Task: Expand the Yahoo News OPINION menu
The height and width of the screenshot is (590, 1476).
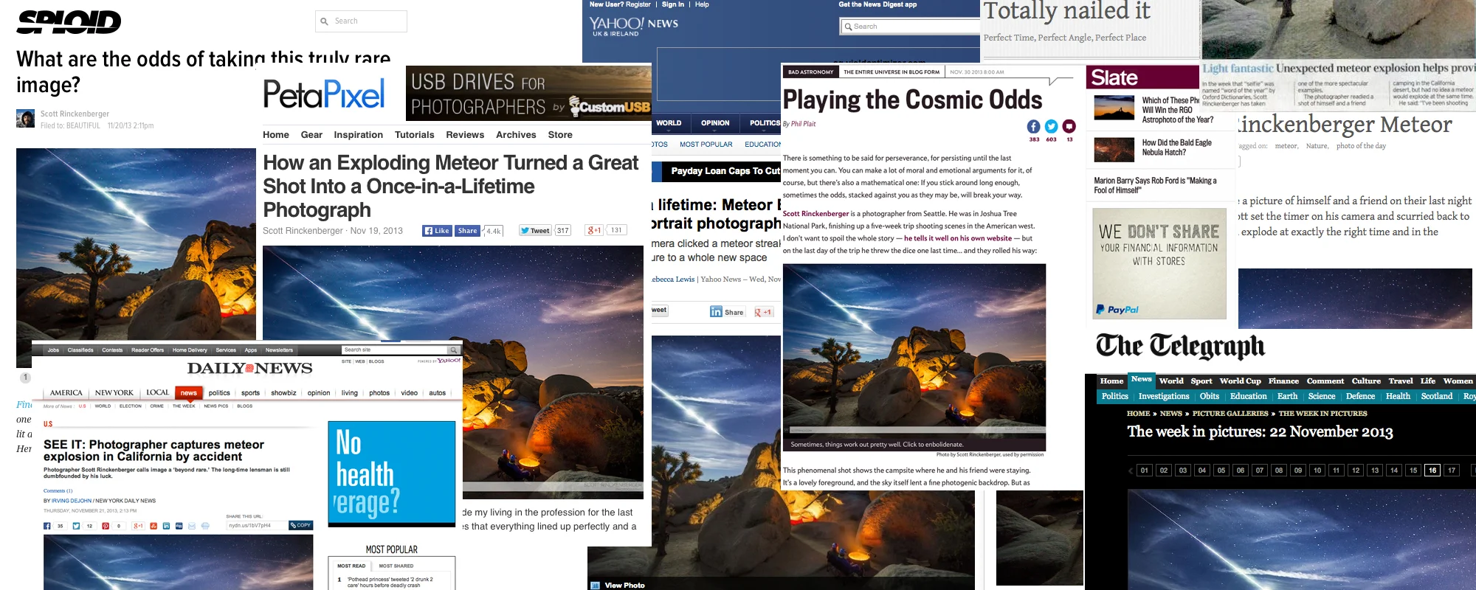Action: [x=715, y=123]
